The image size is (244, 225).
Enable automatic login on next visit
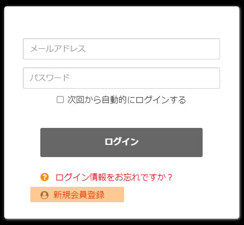[x=60, y=99]
